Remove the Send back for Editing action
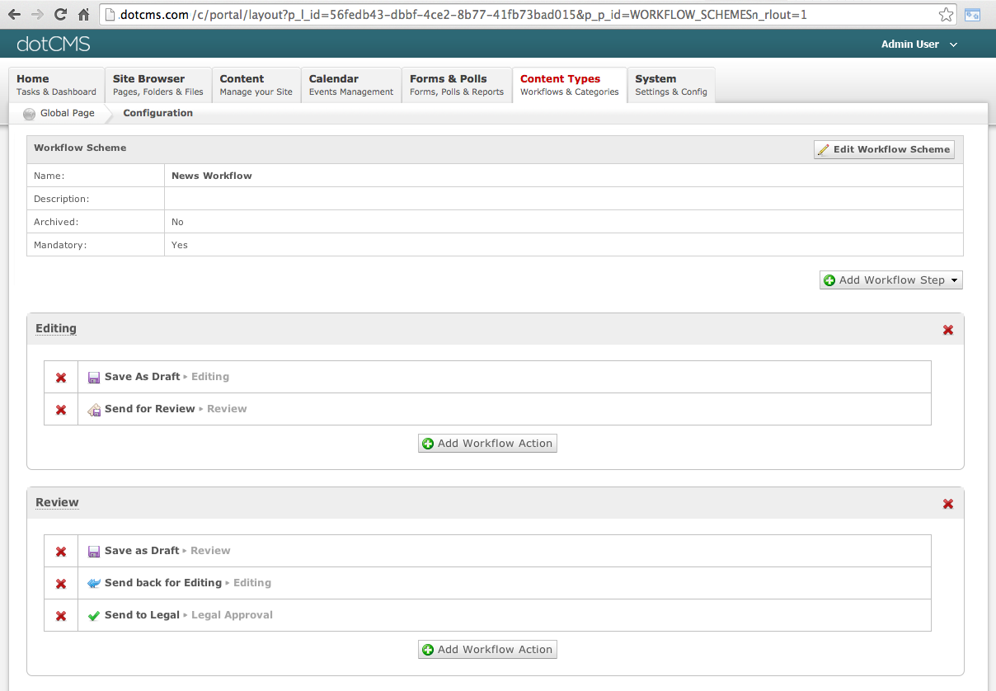The image size is (996, 691). (x=61, y=584)
